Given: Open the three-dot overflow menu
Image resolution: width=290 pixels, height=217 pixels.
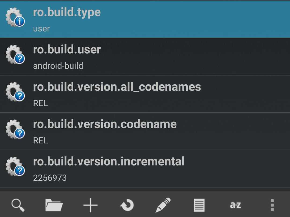Looking at the screenshot, I should tap(272, 205).
